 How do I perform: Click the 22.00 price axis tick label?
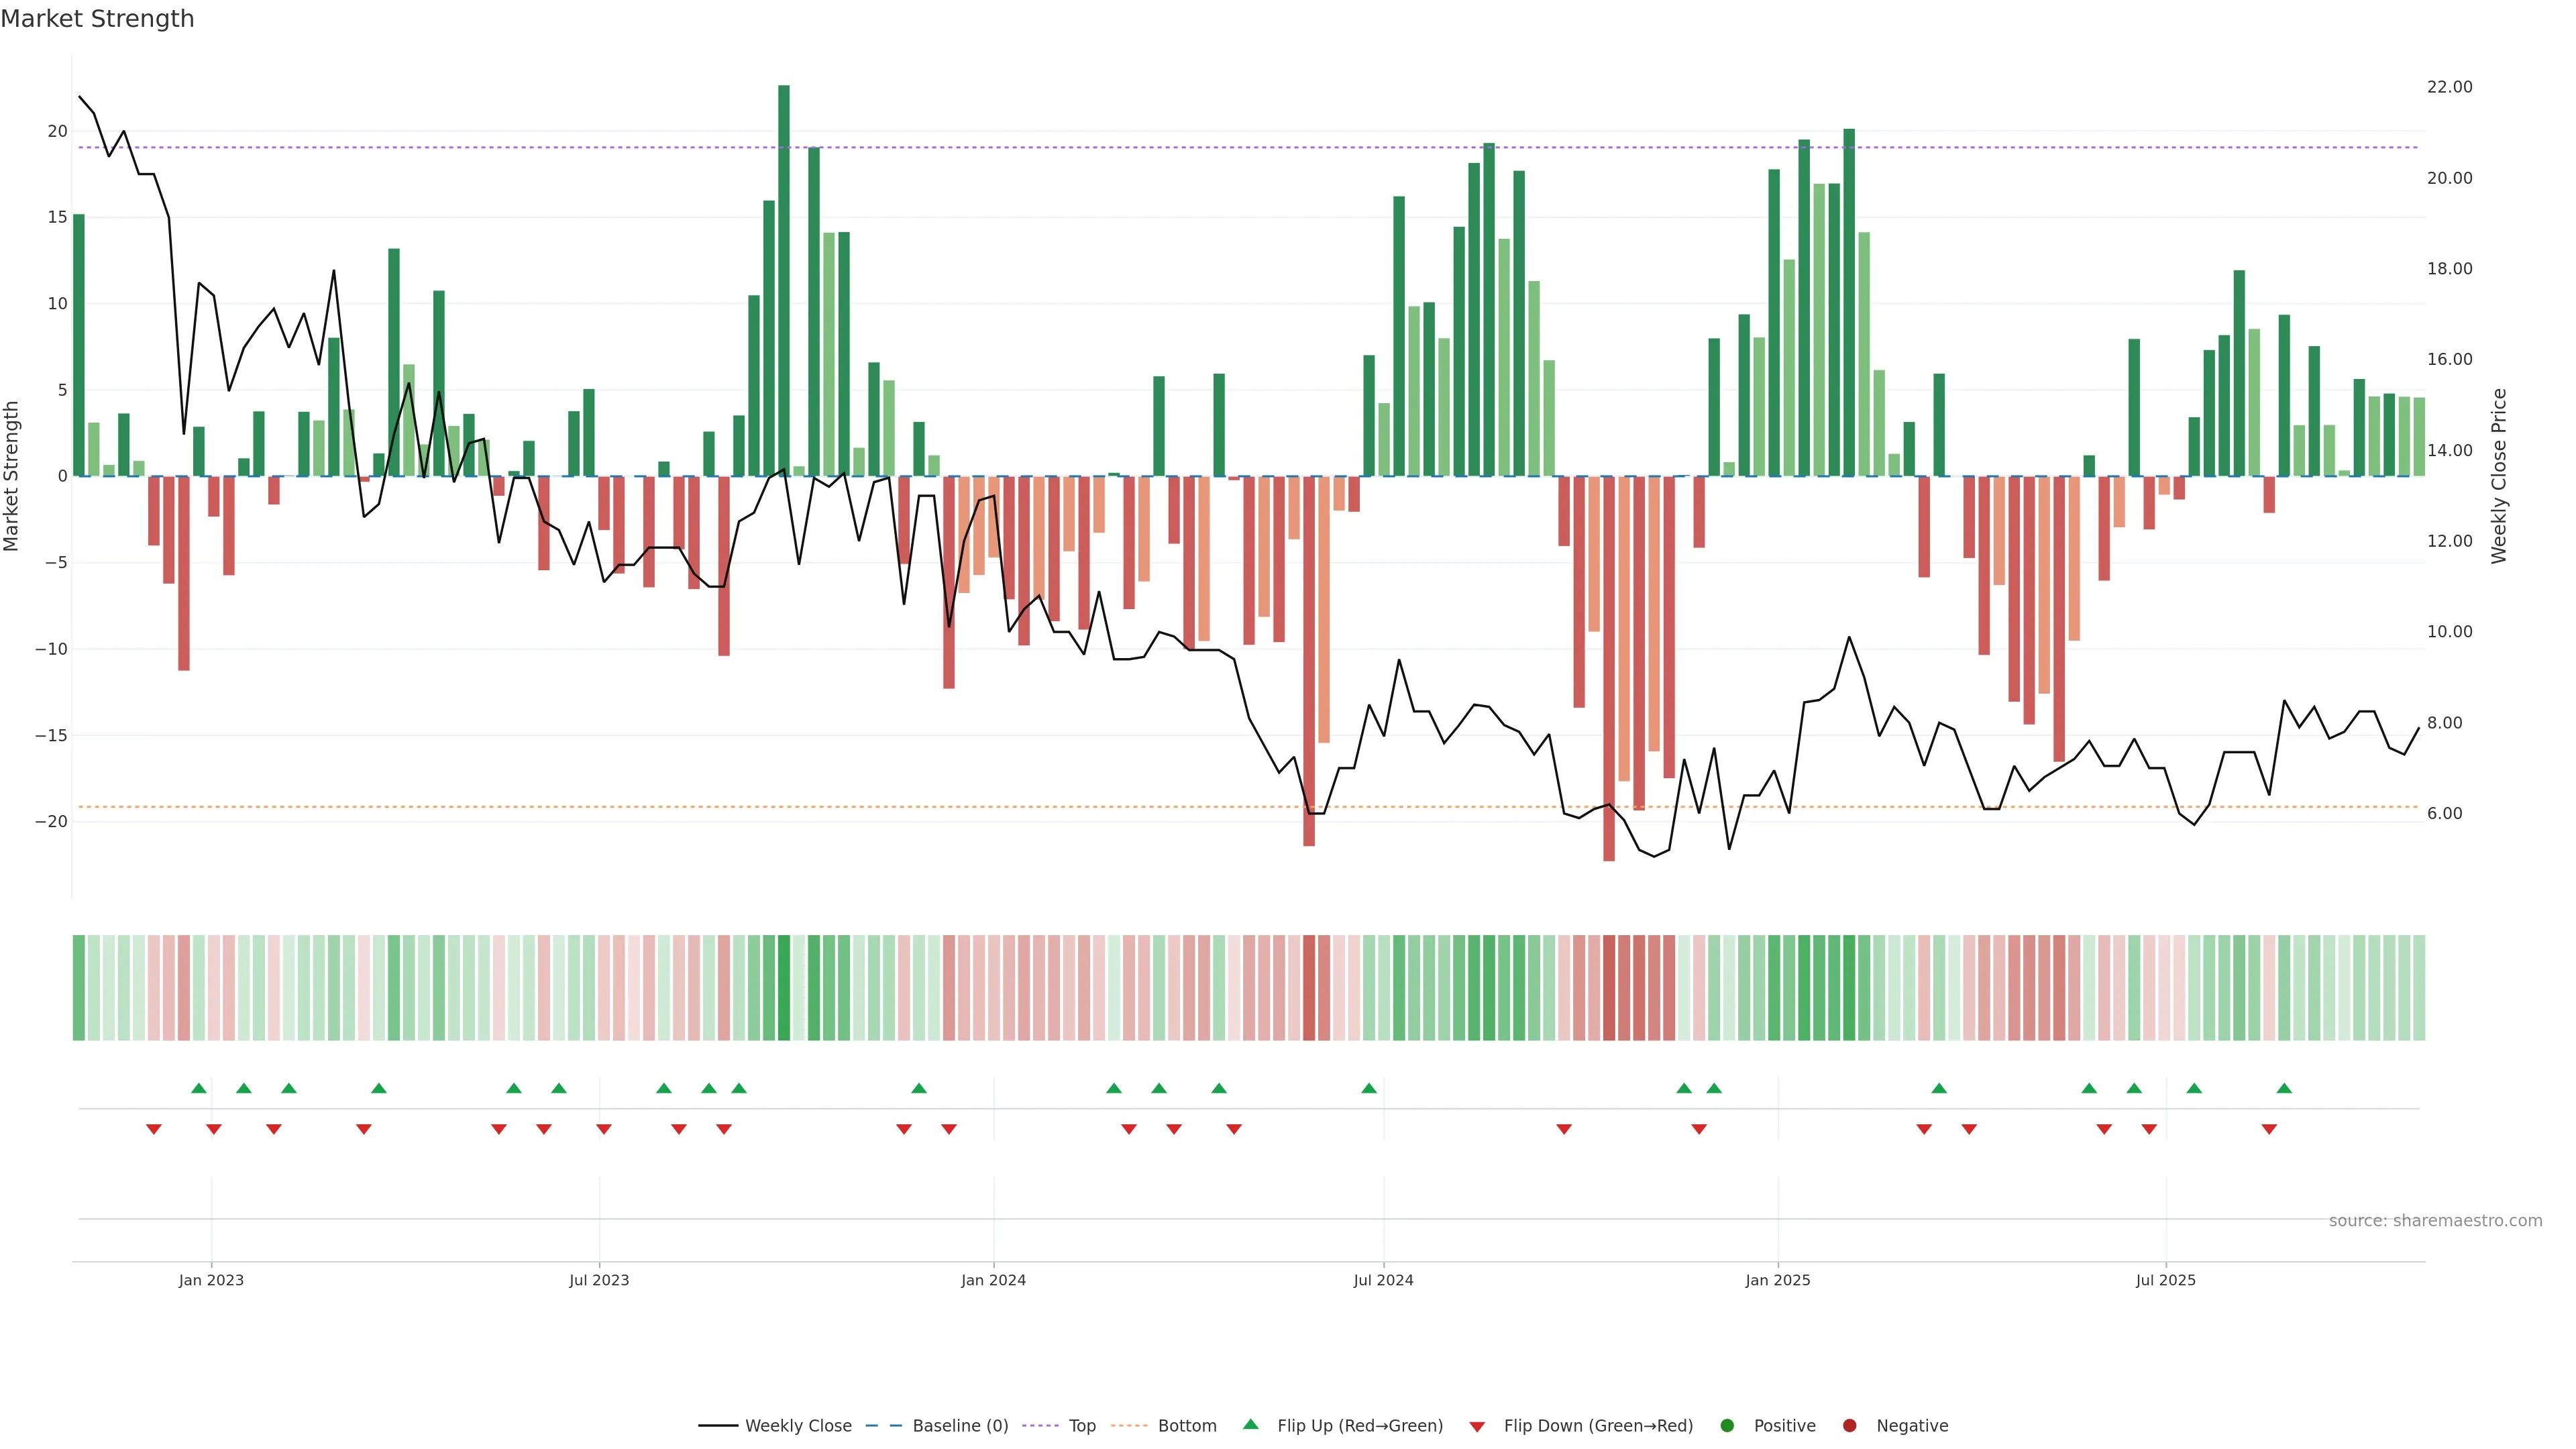click(x=2449, y=87)
